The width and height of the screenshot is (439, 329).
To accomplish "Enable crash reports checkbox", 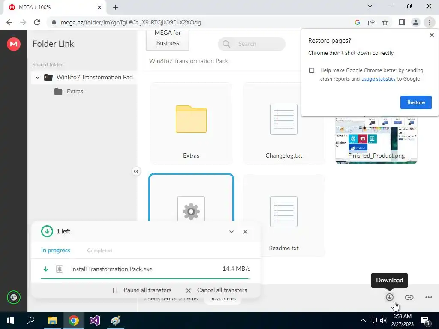I will [312, 70].
